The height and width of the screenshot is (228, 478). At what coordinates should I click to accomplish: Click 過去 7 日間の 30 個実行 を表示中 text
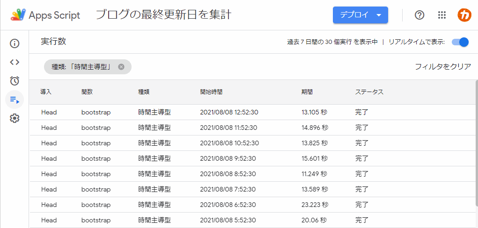(x=332, y=42)
